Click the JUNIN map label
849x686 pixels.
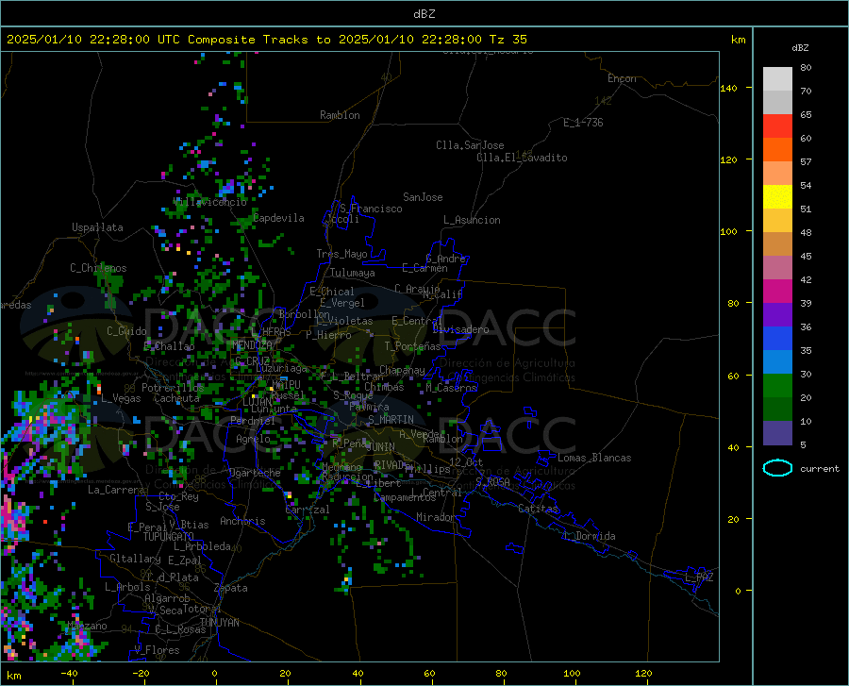click(x=380, y=446)
